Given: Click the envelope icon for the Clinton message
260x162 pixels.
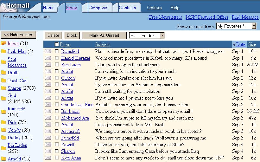Looking at the screenshot, I should [48, 78].
